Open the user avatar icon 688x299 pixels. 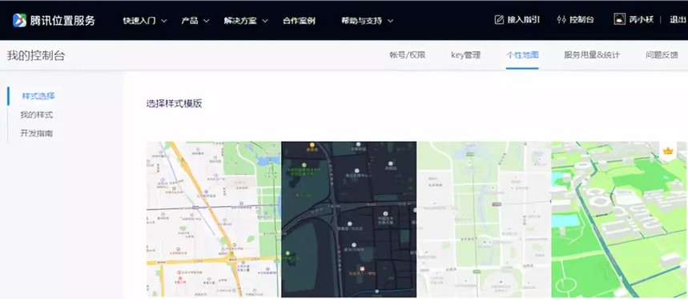(619, 19)
